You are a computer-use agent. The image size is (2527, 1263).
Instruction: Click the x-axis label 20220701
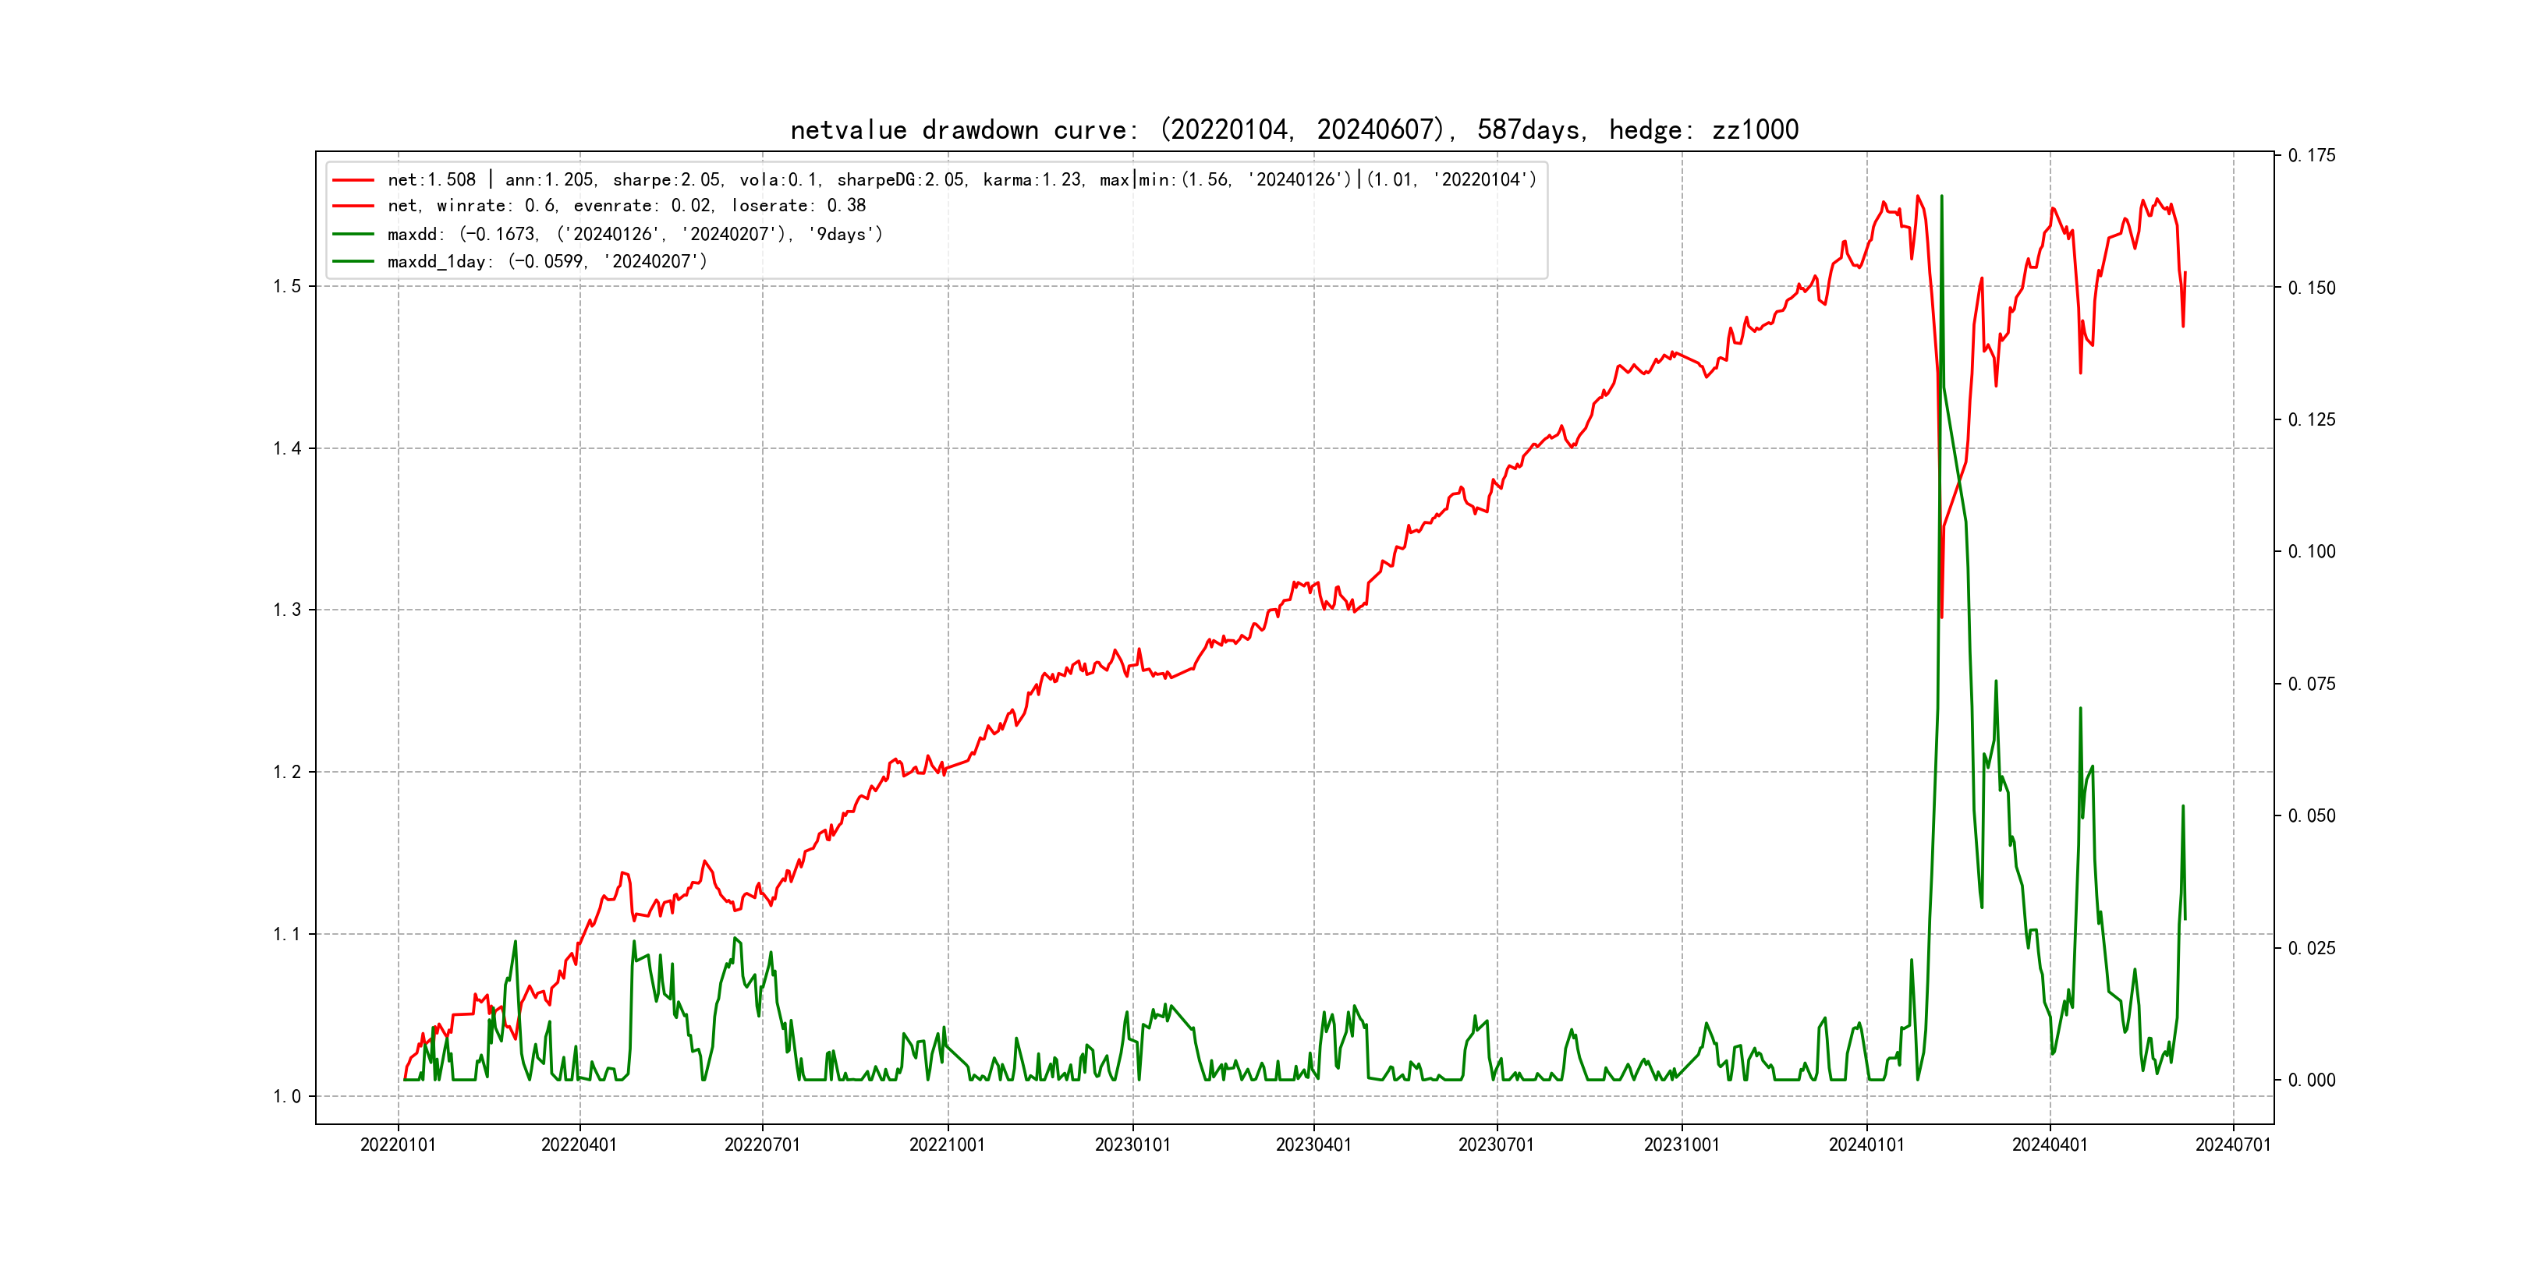[x=762, y=1144]
